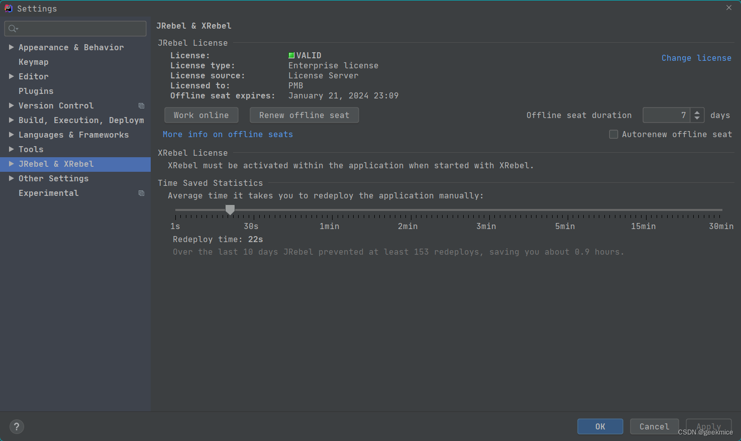Expand Languages & Frameworks arrow
The image size is (741, 441).
pyautogui.click(x=11, y=135)
